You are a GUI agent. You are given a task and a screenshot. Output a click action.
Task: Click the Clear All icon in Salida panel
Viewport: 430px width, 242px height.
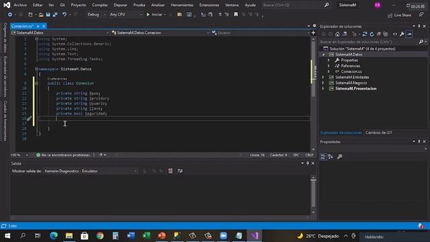point(170,171)
